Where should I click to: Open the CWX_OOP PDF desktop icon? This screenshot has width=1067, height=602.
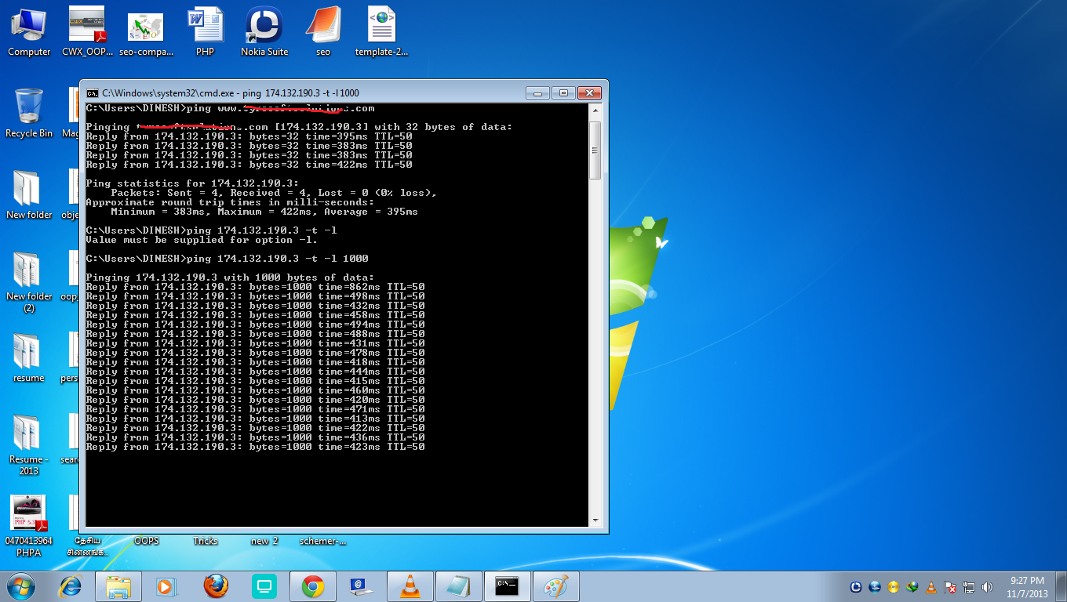pos(88,31)
